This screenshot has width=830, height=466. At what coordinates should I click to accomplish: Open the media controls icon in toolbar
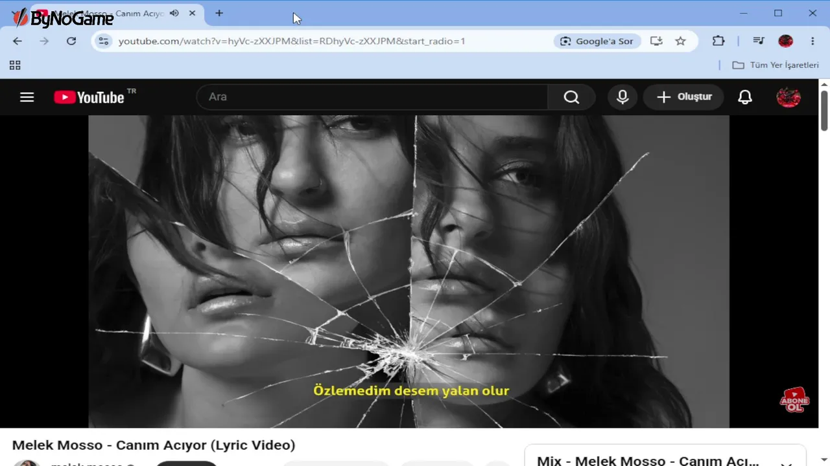point(759,41)
